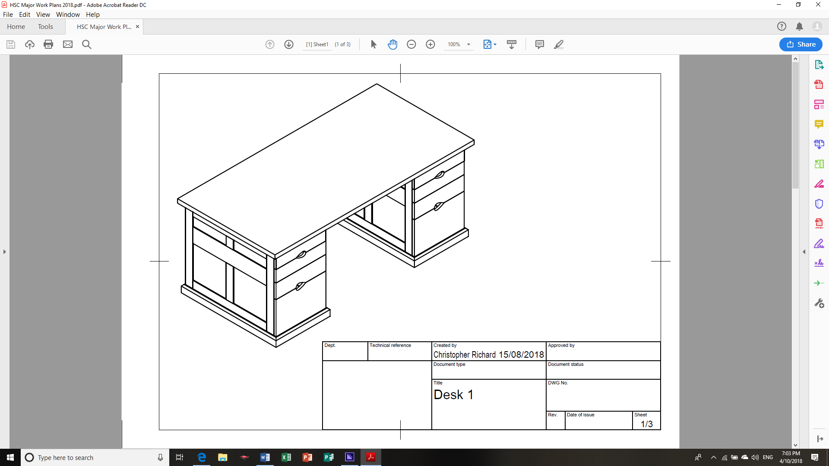This screenshot has height=466, width=829.
Task: Click the blue Share button
Action: (801, 44)
